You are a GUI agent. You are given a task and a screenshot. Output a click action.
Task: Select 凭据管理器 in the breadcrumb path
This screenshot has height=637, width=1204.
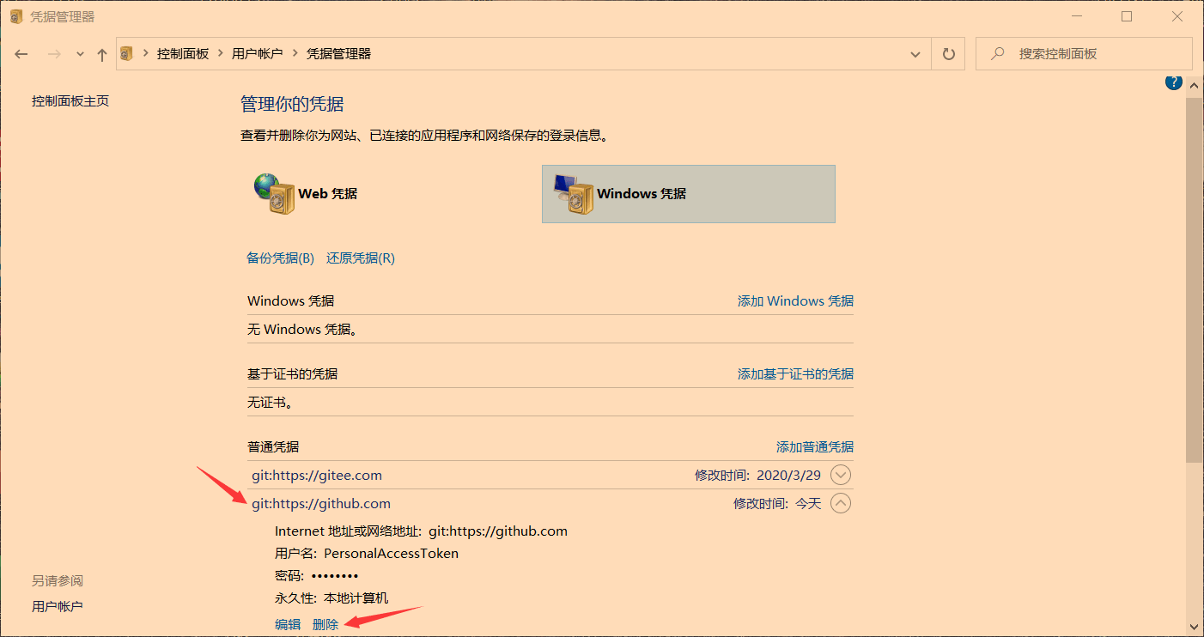coord(338,53)
